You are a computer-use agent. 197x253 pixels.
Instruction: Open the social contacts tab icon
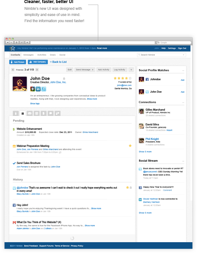[58, 113]
